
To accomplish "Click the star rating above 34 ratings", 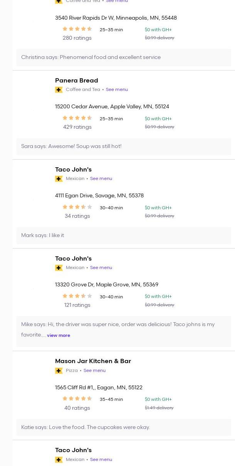I will [x=77, y=207].
